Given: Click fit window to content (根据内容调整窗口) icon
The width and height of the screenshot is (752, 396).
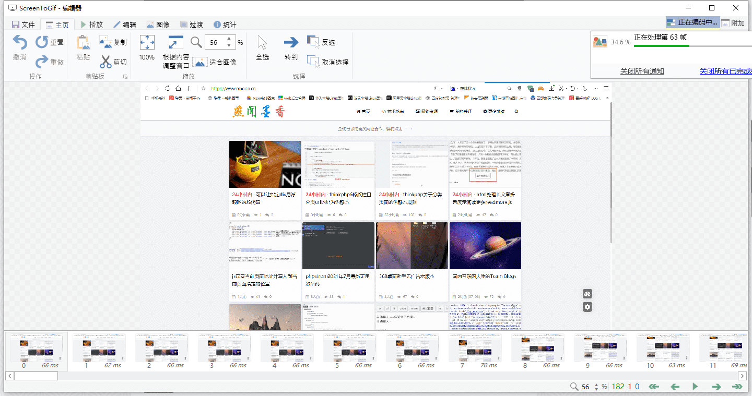Looking at the screenshot, I should 176,43.
